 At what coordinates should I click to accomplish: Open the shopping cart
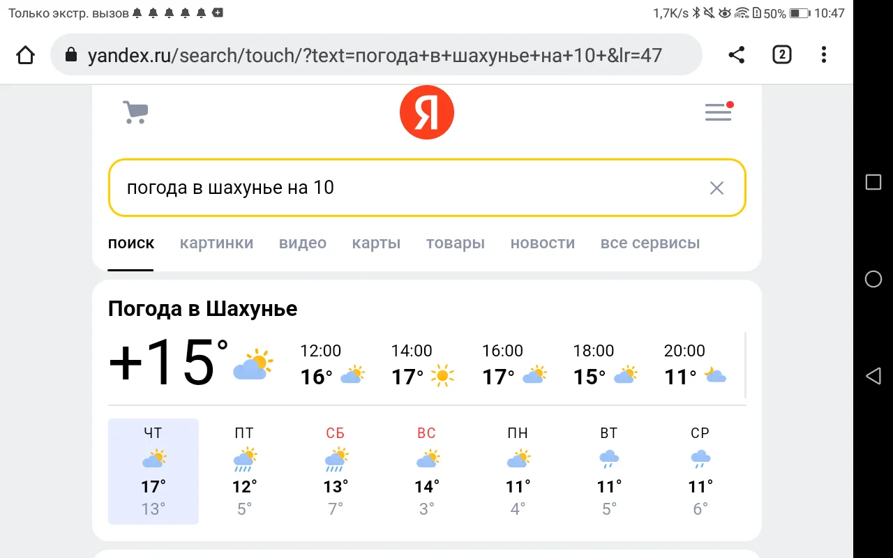(135, 112)
